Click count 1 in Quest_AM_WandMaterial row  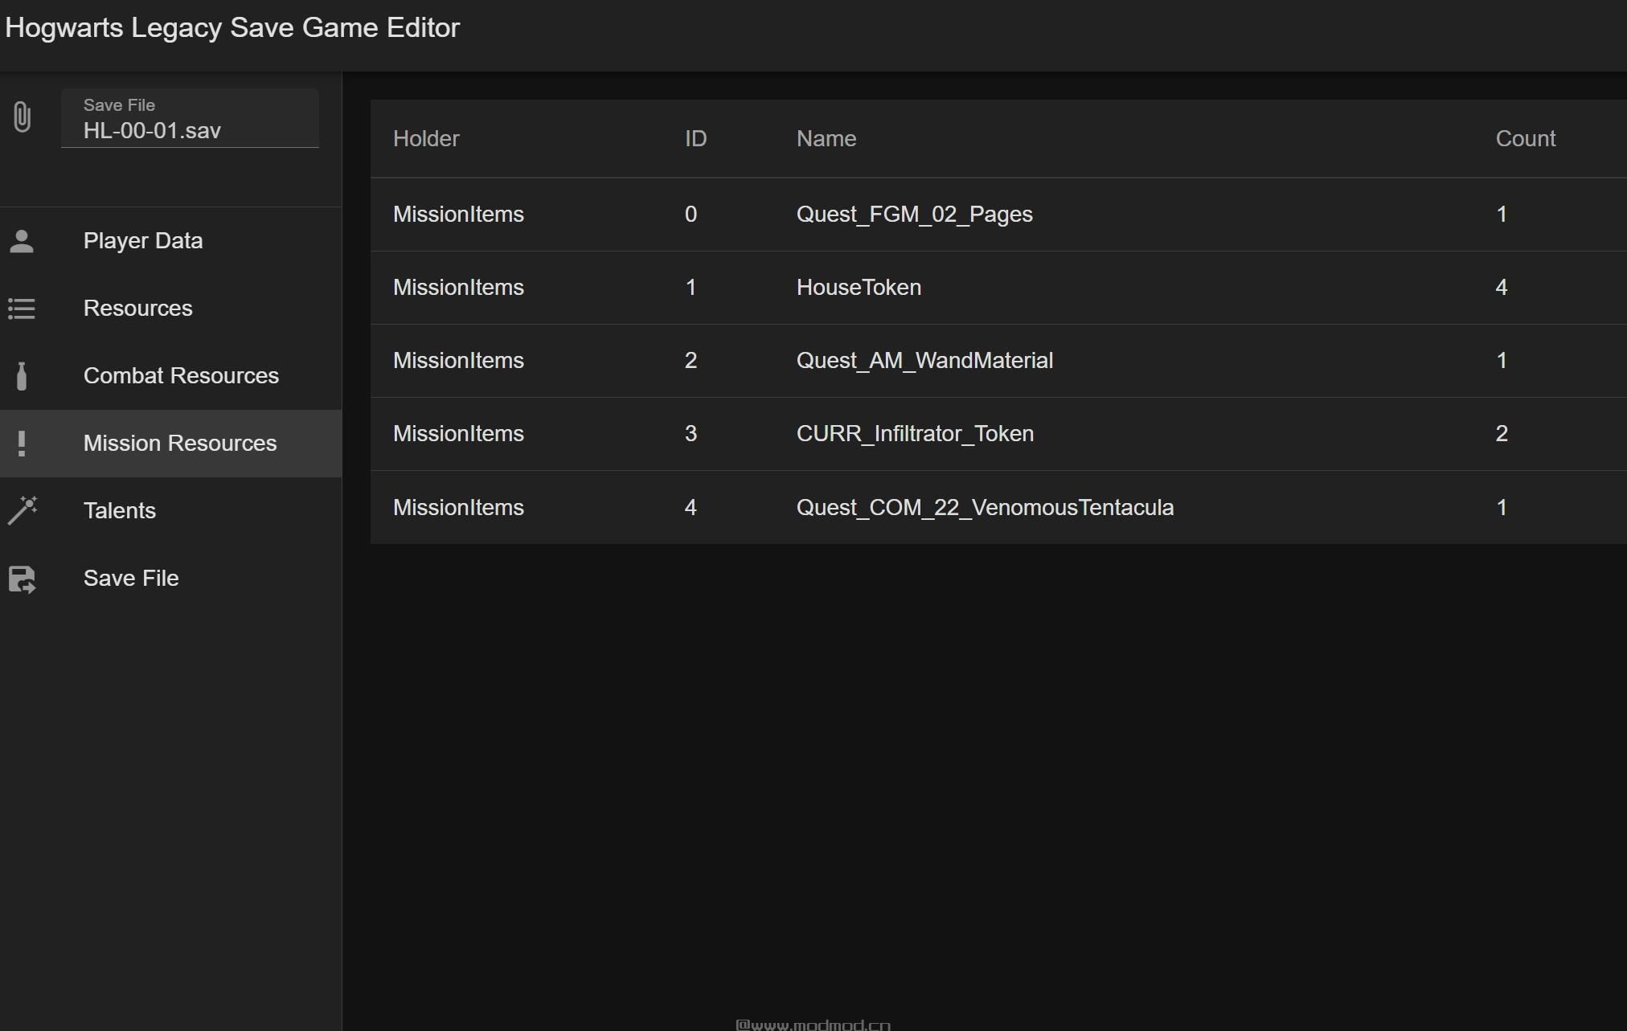1502,361
